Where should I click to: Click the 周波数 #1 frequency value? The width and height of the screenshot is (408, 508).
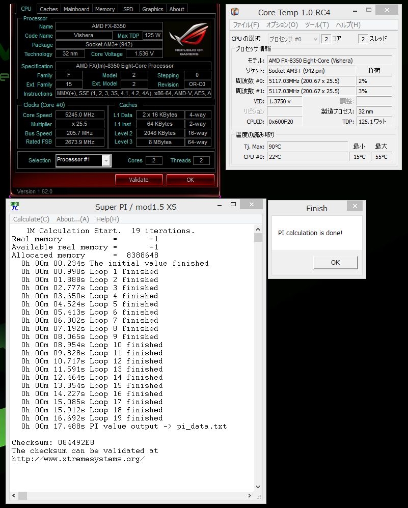[311, 91]
